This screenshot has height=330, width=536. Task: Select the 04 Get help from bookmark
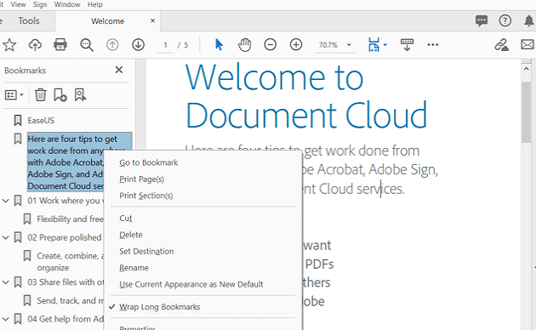tap(66, 319)
